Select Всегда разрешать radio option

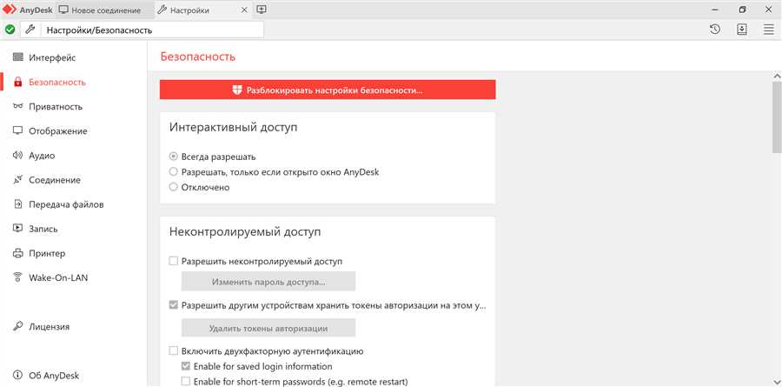(174, 157)
